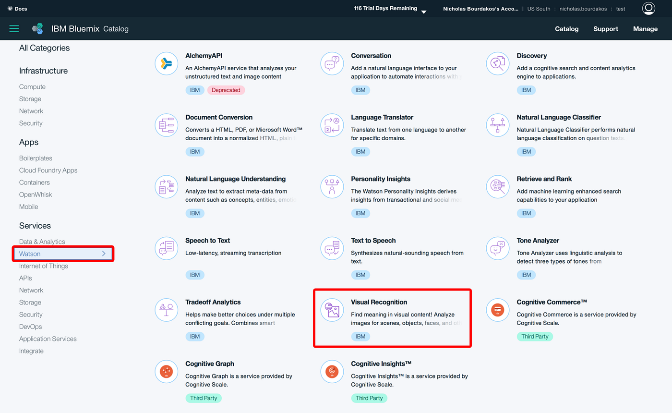672x413 pixels.
Task: Open the Discovery service title
Action: point(531,56)
